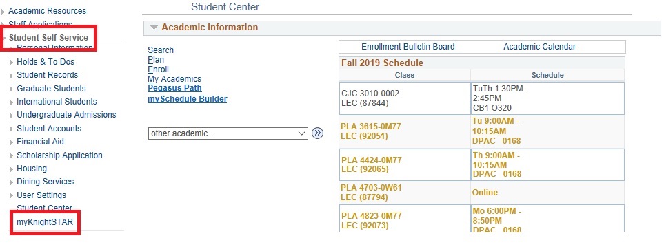The image size is (664, 249).
Task: Click the go arrow button beside other academic dropdown
Action: (317, 133)
